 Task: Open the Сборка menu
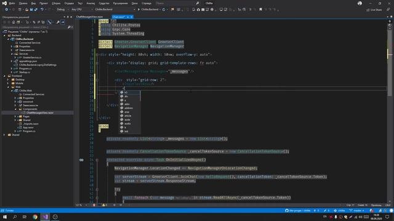pyautogui.click(x=56, y=3)
